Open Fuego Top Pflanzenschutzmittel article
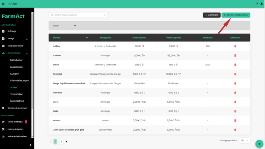The width and height of the screenshot is (265, 149). point(149,83)
